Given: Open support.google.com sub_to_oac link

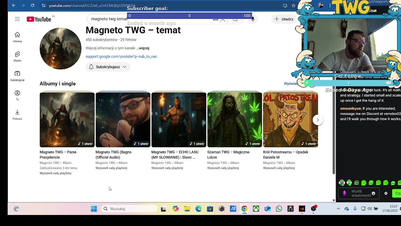Looking at the screenshot, I should pyautogui.click(x=121, y=56).
